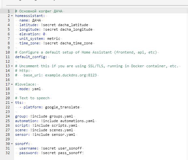The width and height of the screenshot is (188, 160).
Task: Click the elevation value 0
Action: (x=44, y=34)
